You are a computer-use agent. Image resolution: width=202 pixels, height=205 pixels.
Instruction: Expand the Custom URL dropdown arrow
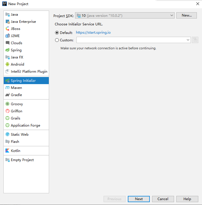point(188,40)
